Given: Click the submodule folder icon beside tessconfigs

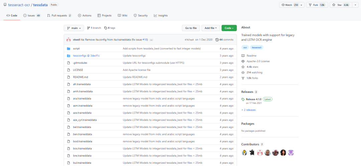Looking at the screenshot, I should (69, 56).
